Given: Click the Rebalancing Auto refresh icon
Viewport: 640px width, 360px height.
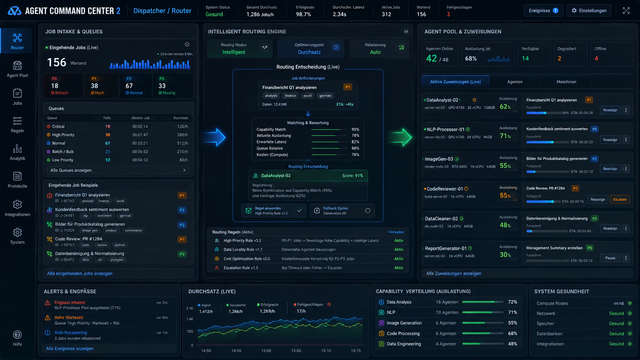Looking at the screenshot, I should point(401,47).
